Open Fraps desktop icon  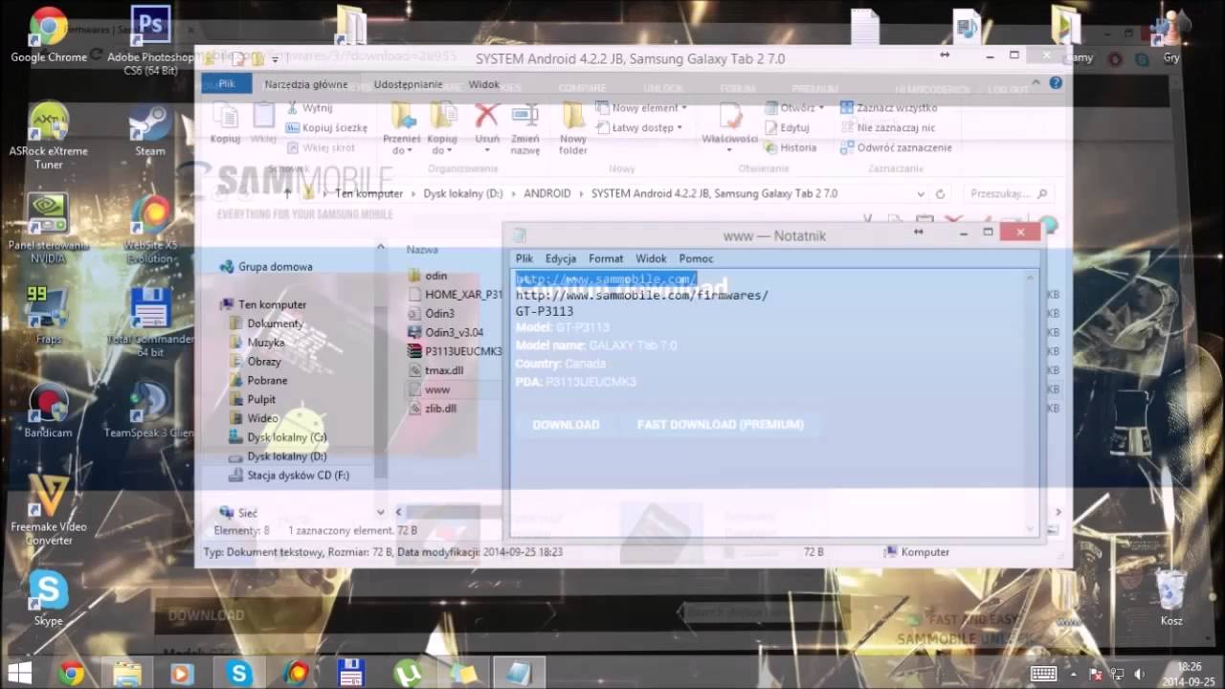click(x=48, y=315)
